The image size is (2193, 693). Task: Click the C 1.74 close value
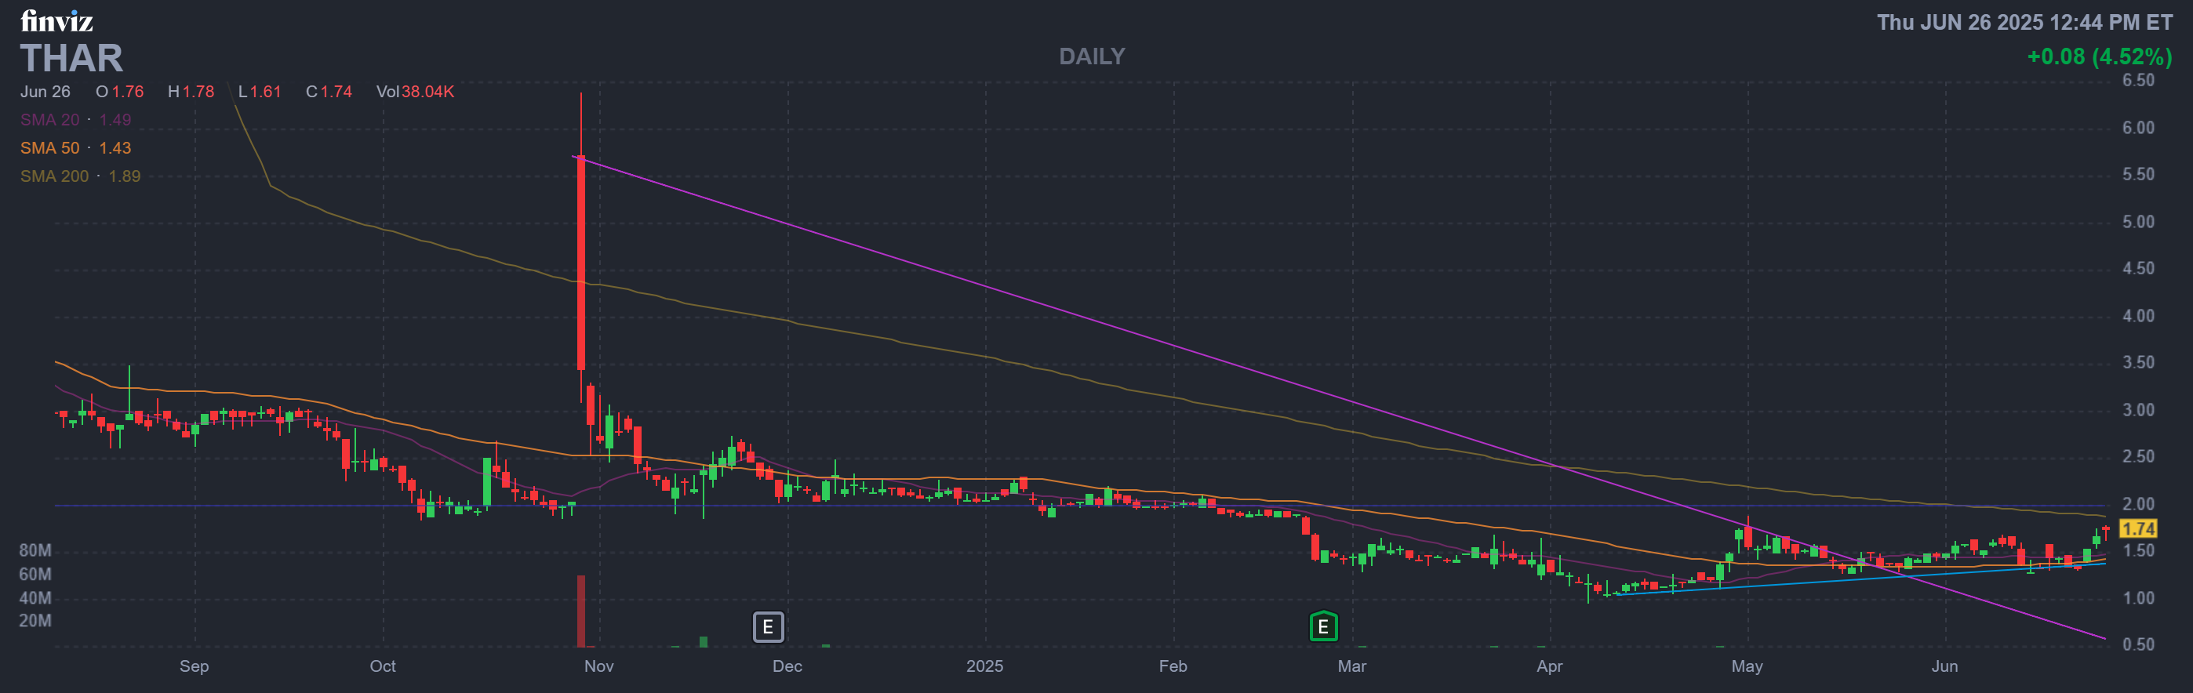pyautogui.click(x=329, y=92)
